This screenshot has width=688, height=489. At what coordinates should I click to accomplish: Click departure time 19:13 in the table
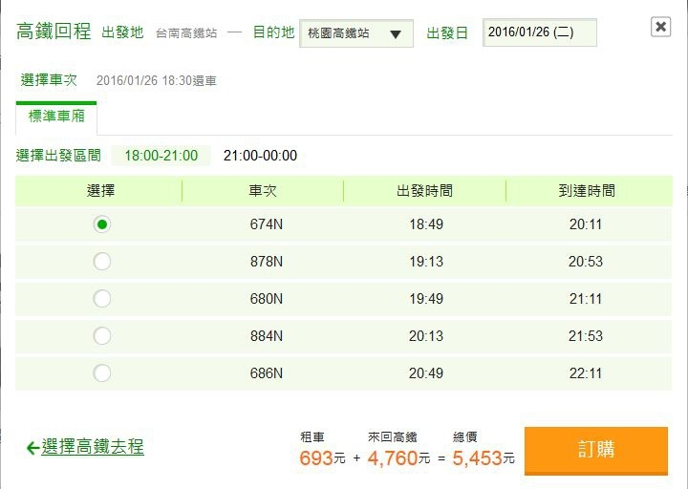[x=425, y=262]
